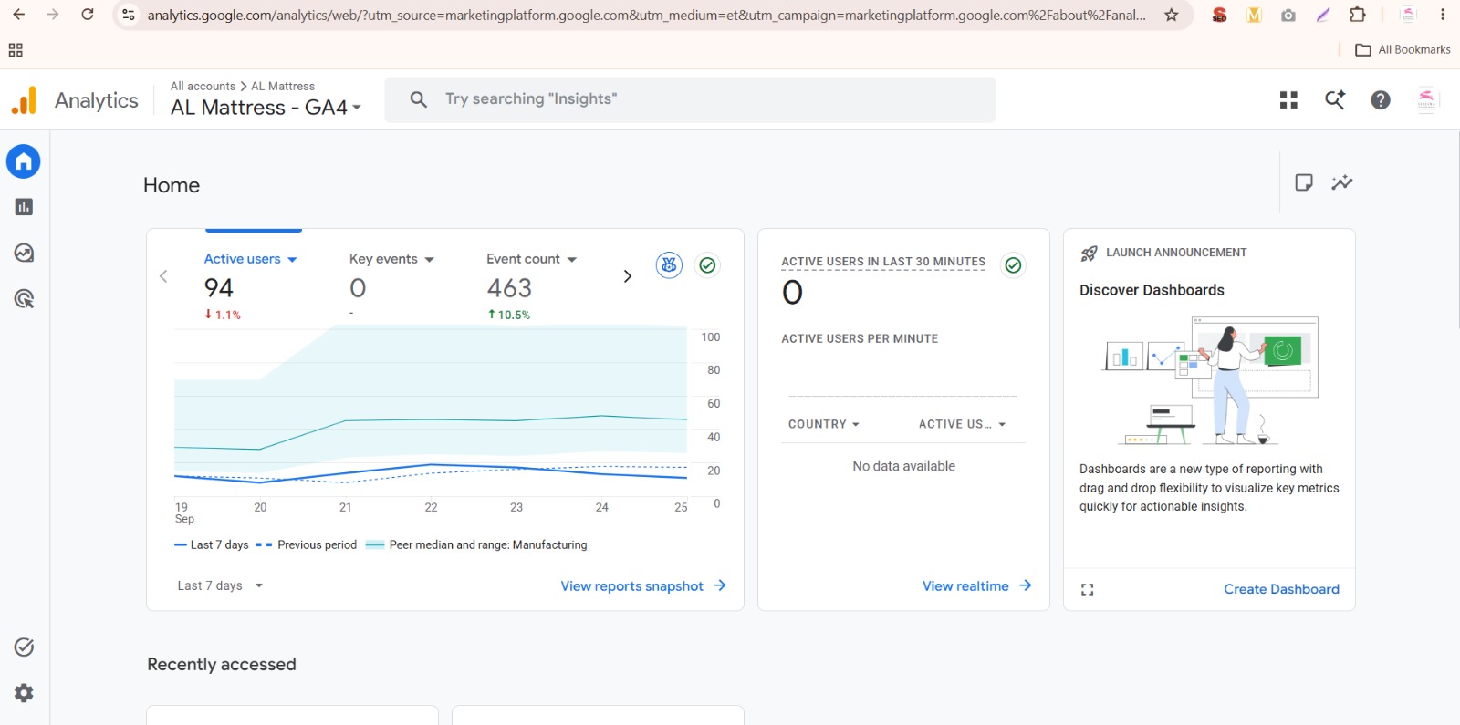Go back to the previous page
The height and width of the screenshot is (725, 1460).
tap(19, 15)
